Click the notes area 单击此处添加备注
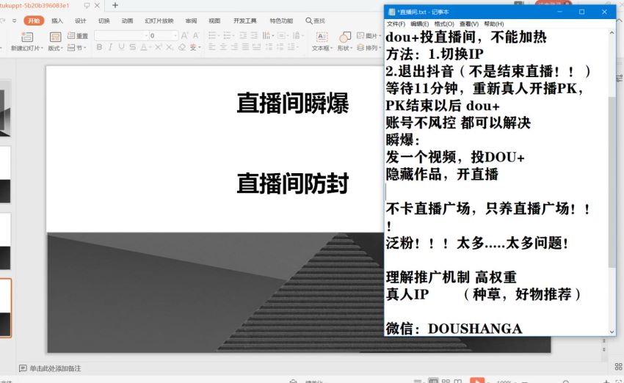The height and width of the screenshot is (383, 624). [55, 368]
